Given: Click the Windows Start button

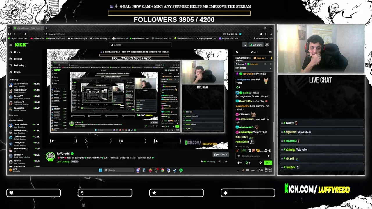Looking at the screenshot, I should (x=100, y=170).
